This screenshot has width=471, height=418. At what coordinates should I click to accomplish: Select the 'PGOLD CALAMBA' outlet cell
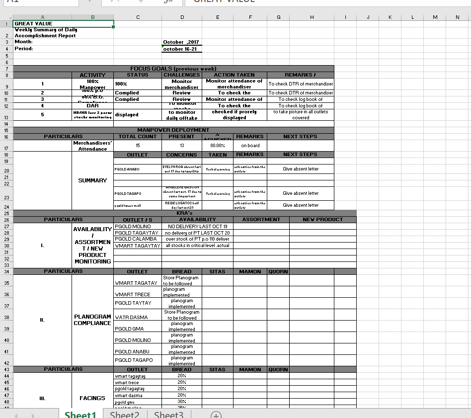[x=138, y=239]
